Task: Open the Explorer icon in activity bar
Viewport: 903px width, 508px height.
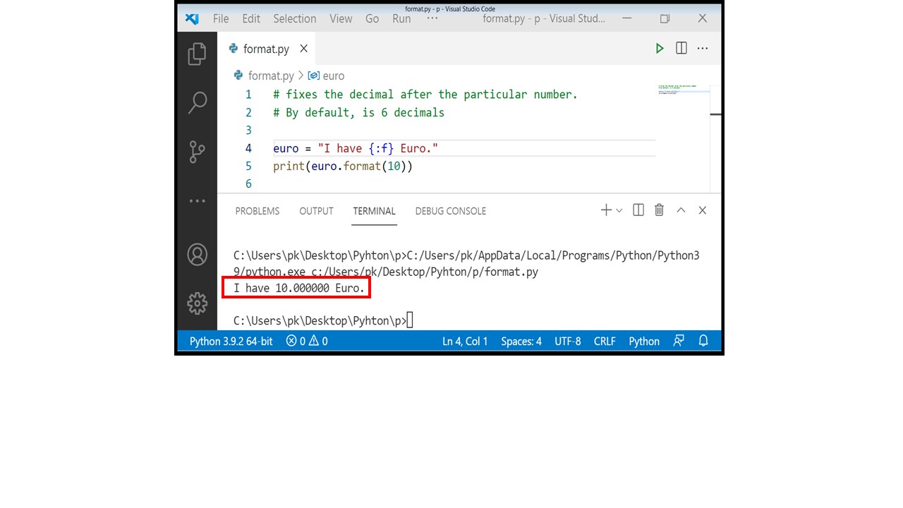Action: 197,52
